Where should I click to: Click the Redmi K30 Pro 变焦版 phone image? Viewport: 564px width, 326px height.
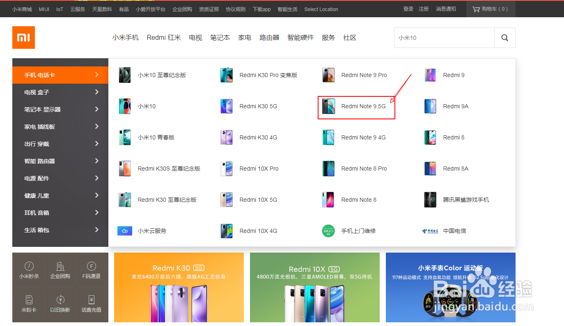(227, 75)
